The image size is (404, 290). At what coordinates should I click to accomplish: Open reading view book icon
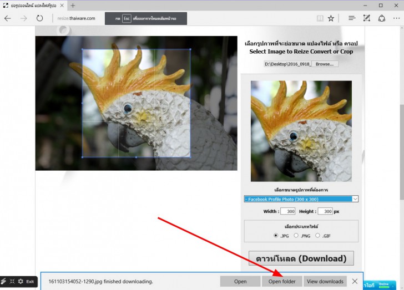tap(320, 18)
